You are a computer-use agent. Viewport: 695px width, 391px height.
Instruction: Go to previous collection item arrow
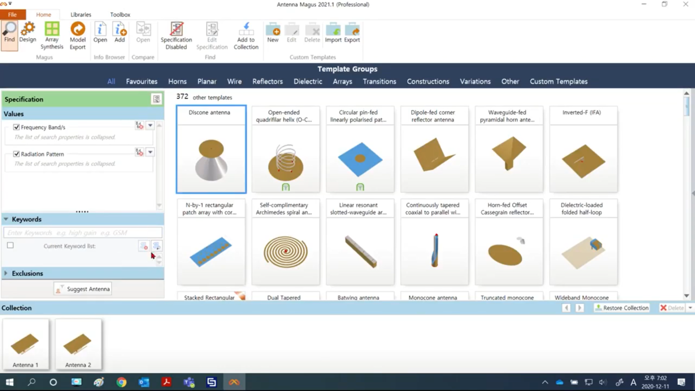(566, 308)
